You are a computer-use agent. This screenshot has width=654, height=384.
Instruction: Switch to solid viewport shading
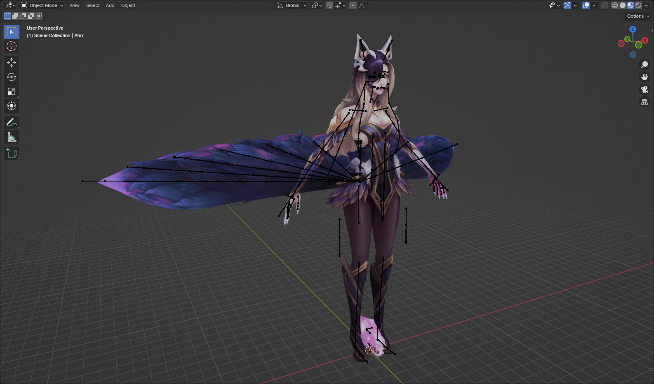pos(623,5)
